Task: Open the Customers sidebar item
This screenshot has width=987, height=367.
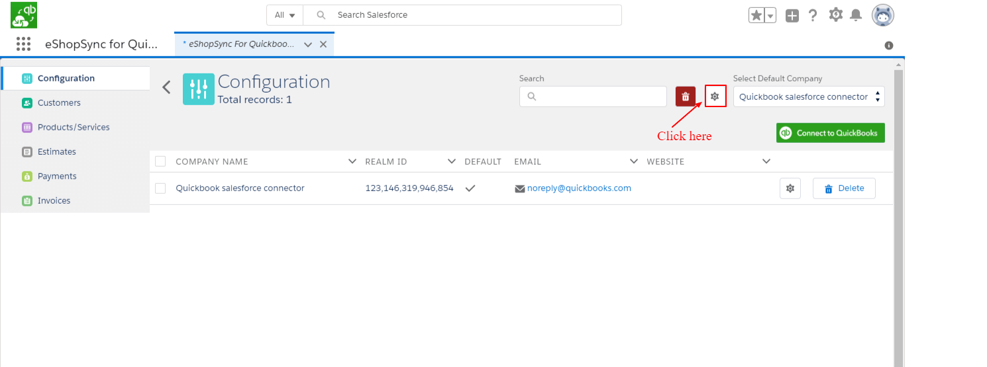Action: [x=59, y=102]
